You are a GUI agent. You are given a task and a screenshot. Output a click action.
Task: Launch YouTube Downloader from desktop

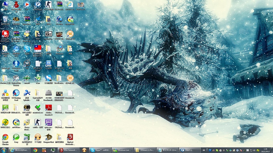(x=5, y=34)
